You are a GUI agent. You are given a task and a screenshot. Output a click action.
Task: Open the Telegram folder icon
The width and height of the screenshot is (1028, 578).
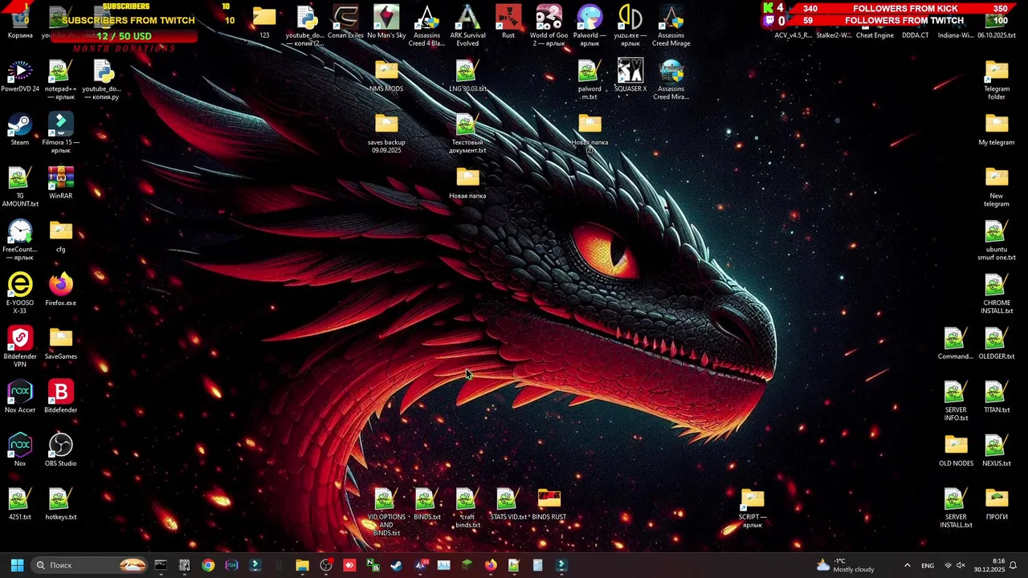[997, 79]
